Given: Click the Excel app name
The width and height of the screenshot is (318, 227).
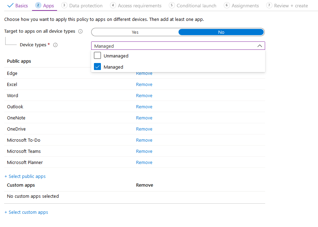Looking at the screenshot, I should [12, 84].
